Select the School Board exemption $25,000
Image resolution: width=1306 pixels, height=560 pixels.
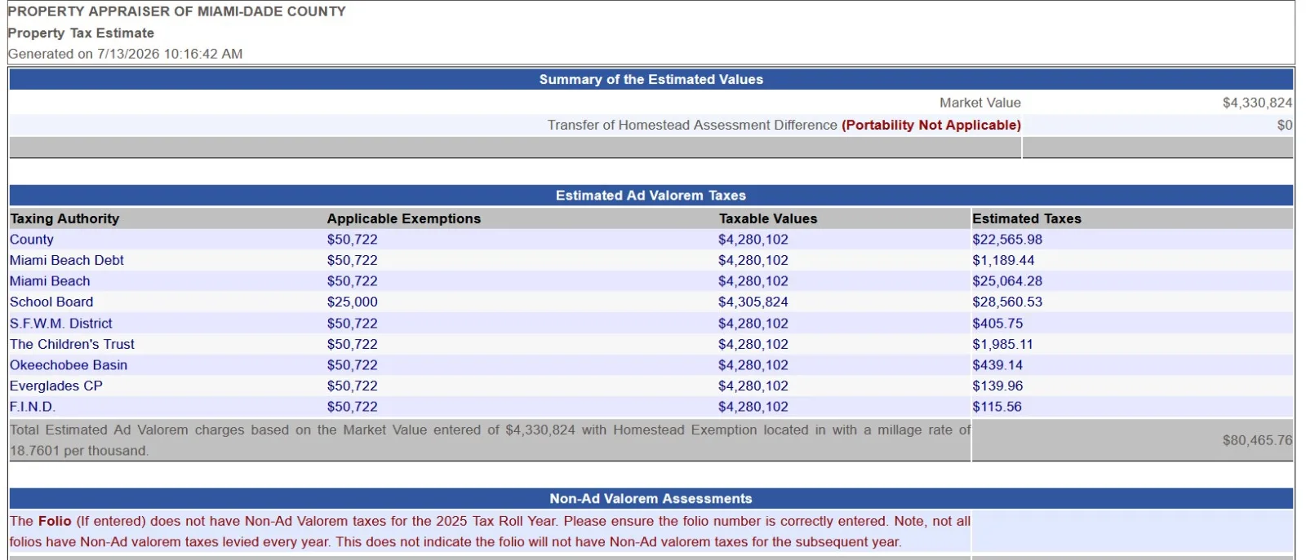coord(353,302)
